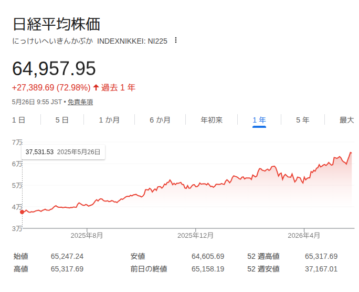359x292 pixels.
Task: Open the 免責条項 disclaimer link
Action: 80,102
